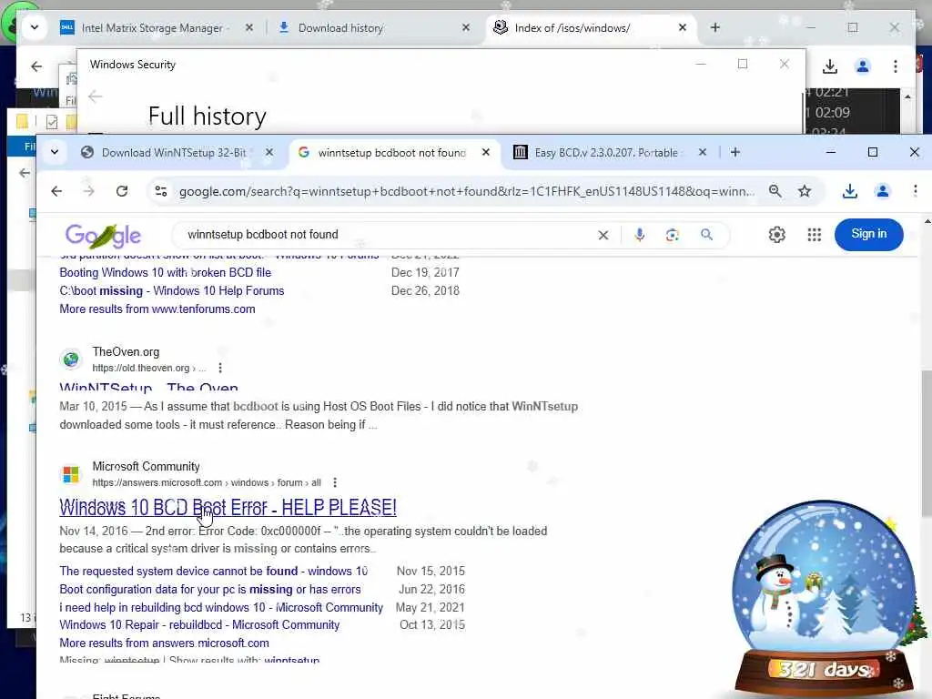Open a new tab in the front Chrome window

(x=735, y=153)
